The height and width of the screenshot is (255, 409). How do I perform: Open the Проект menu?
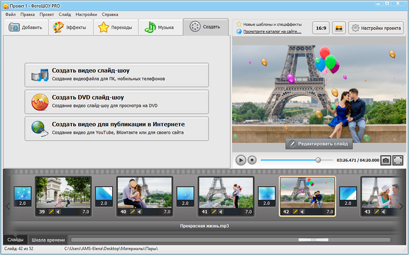(47, 15)
